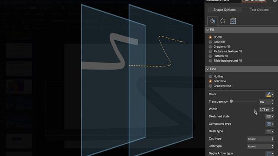Open the Size & Properties icon tab

pos(233,21)
